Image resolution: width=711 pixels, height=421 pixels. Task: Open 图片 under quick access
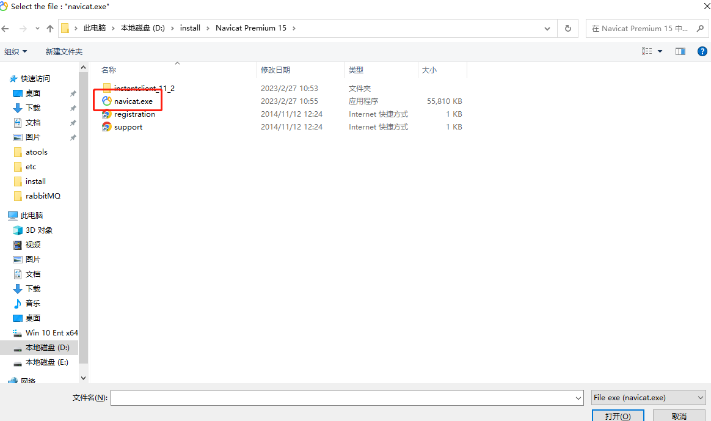tap(32, 137)
